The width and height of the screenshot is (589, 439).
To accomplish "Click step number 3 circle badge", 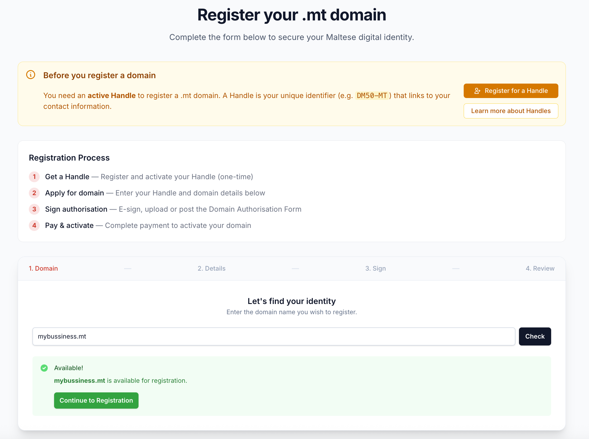I will [x=34, y=209].
